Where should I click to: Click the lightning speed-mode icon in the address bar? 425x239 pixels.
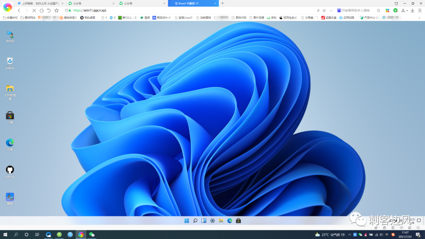318,10
